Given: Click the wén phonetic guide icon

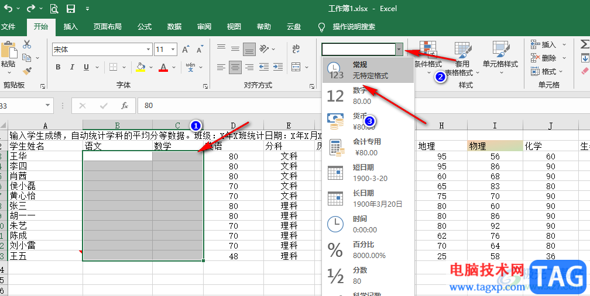Looking at the screenshot, I should tap(191, 67).
